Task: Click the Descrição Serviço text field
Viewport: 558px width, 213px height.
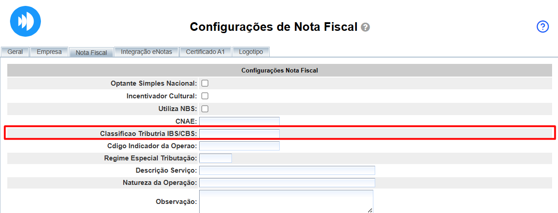Action: click(287, 170)
